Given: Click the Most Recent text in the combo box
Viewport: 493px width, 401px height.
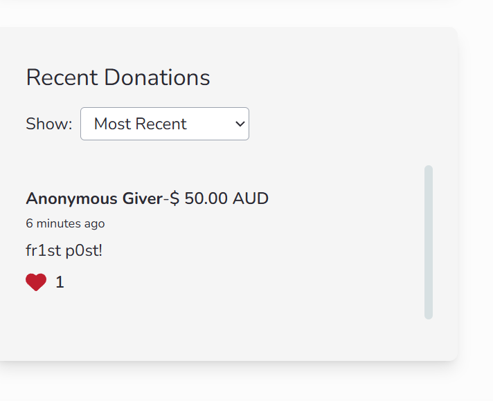Looking at the screenshot, I should click(x=141, y=124).
